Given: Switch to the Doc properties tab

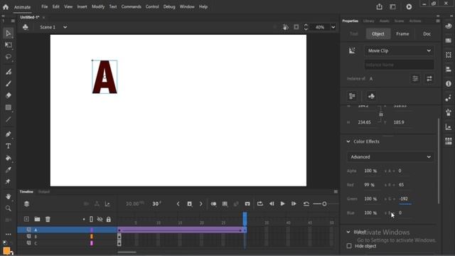Looking at the screenshot, I should point(427,33).
